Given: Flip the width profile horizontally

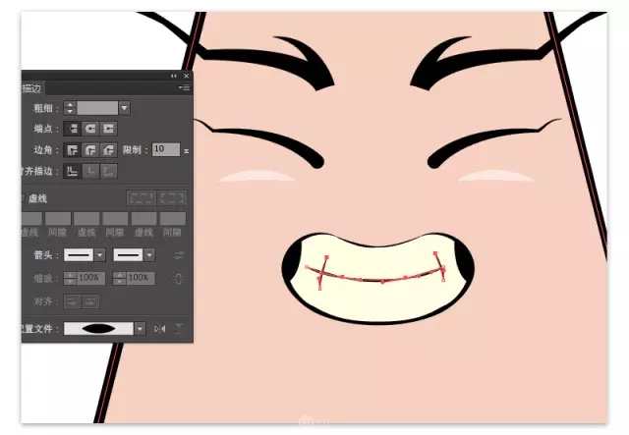Looking at the screenshot, I should (160, 328).
